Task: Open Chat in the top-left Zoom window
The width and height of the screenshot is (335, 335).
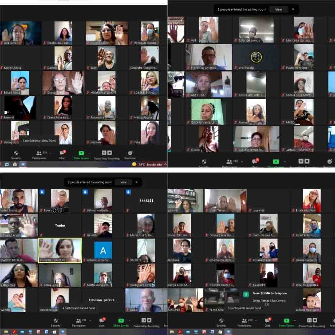Action: pyautogui.click(x=62, y=154)
